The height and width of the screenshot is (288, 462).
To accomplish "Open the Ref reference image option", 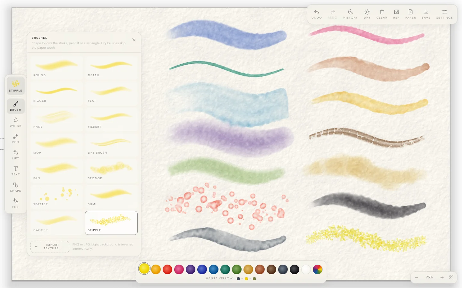I will (396, 14).
